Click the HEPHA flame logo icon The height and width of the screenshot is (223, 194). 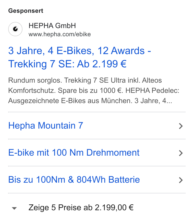click(x=15, y=29)
